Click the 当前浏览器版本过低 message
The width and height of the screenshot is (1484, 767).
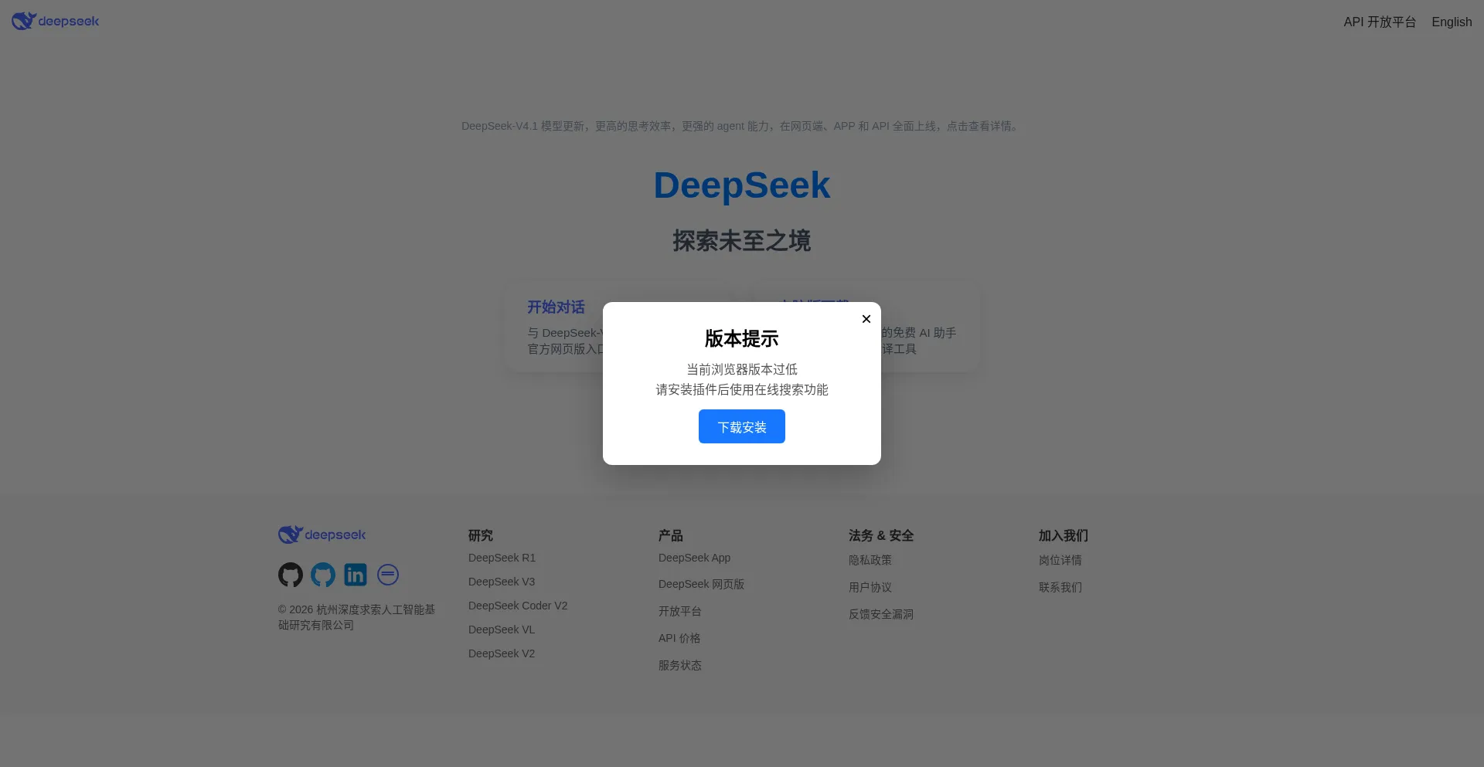click(x=742, y=369)
